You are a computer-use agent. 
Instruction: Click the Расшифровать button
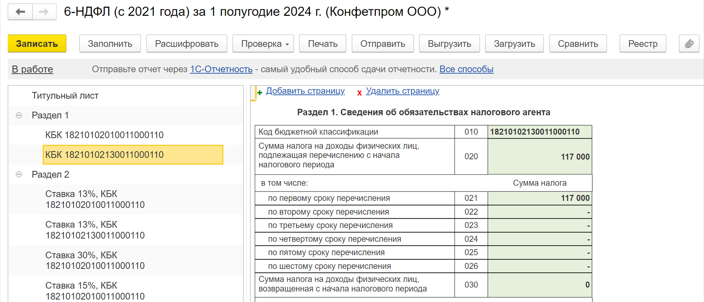point(187,44)
